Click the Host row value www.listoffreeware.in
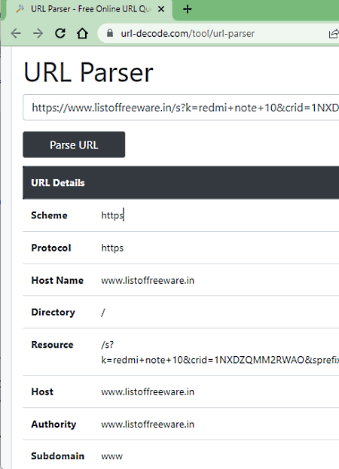The image size is (339, 469). (x=148, y=391)
